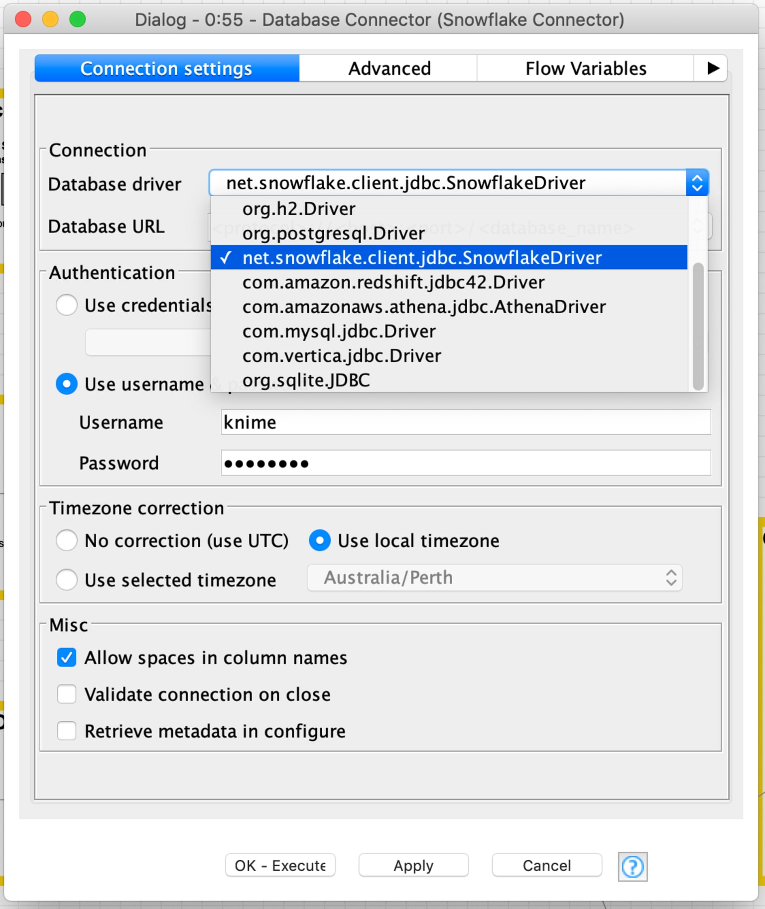The height and width of the screenshot is (909, 765).
Task: Choose com.amazonaws.athena.jdbc.AthenaDriver
Action: [449, 306]
